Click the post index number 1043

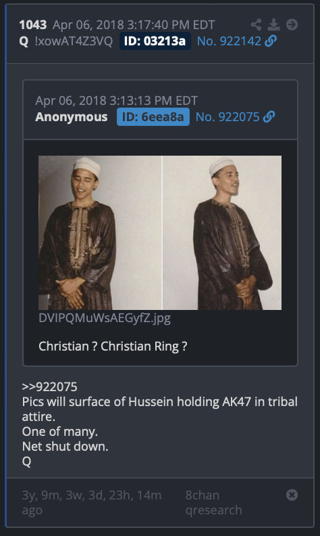33,24
